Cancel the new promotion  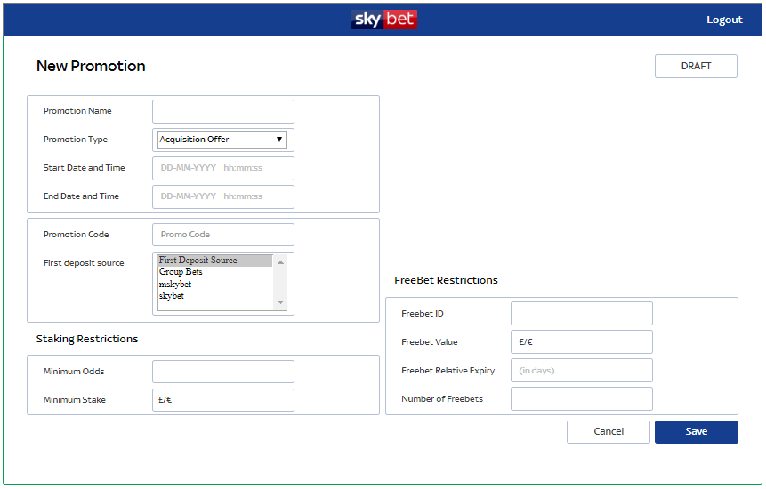pyautogui.click(x=609, y=432)
